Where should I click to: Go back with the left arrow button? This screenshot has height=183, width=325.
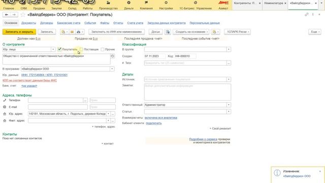[7, 15]
